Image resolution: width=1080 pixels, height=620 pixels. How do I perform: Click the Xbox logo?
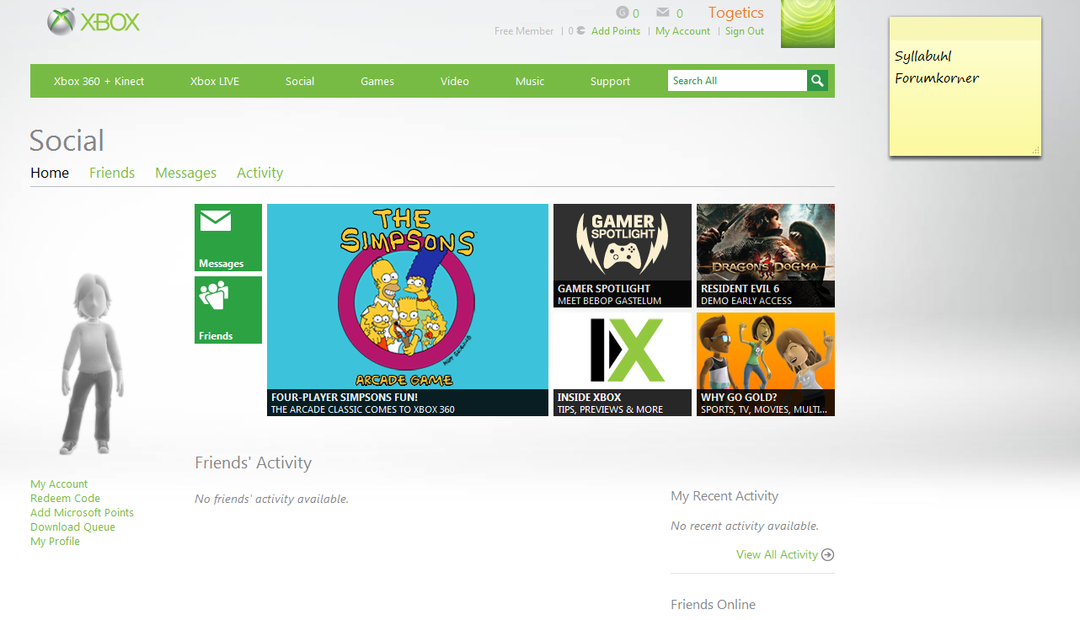pos(94,22)
